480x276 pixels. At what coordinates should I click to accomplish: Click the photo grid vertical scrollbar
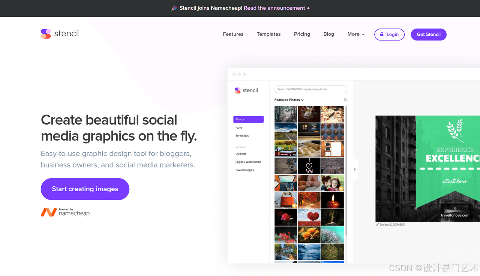pos(346,171)
